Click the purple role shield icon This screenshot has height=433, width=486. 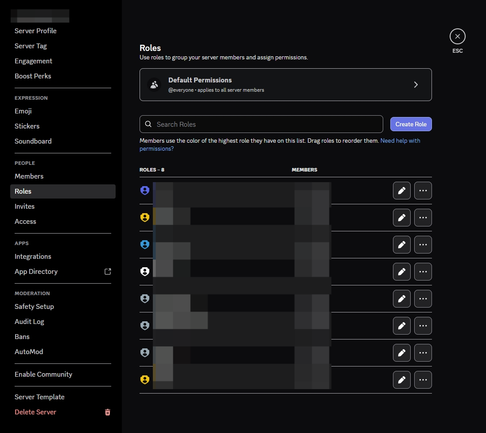(x=145, y=191)
